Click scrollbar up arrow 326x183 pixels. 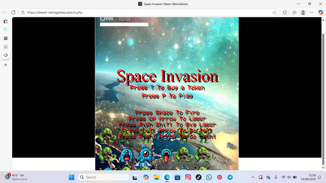click(323, 20)
